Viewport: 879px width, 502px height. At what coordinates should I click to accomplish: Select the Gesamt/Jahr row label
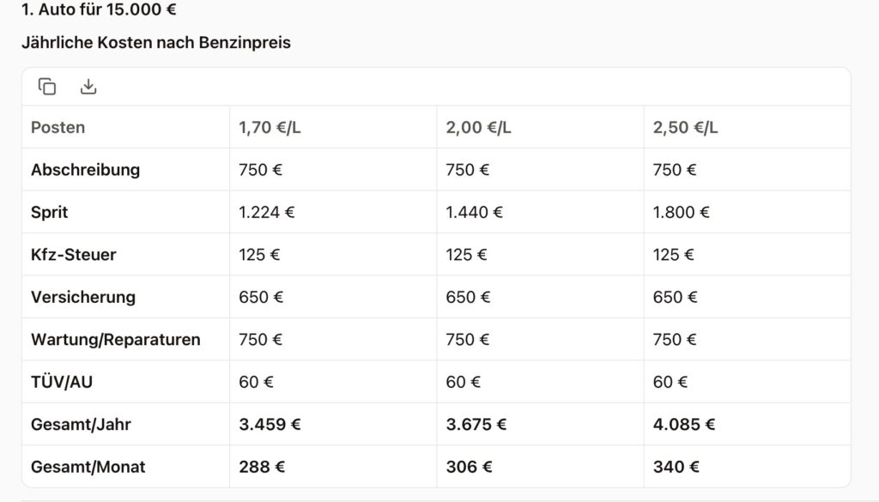pyautogui.click(x=81, y=425)
